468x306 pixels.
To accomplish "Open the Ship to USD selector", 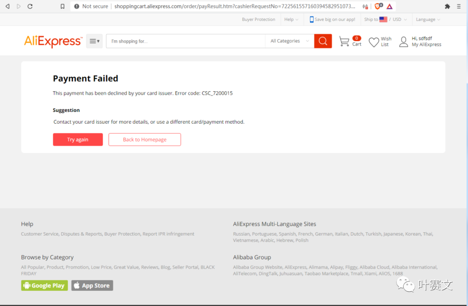I will (385, 20).
